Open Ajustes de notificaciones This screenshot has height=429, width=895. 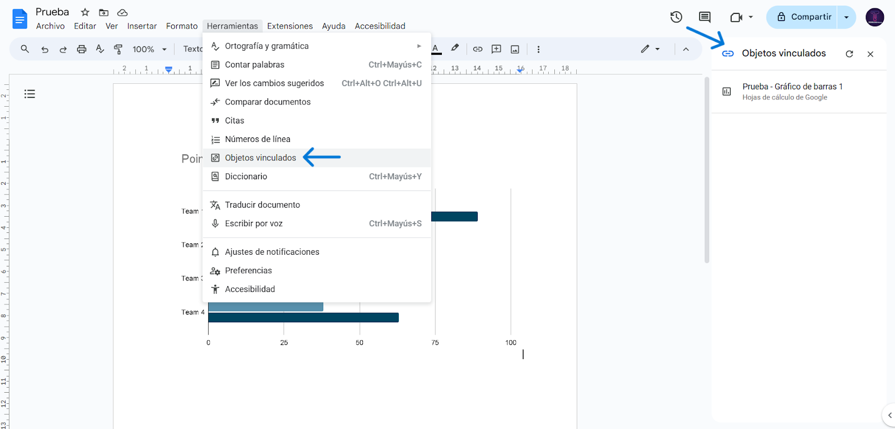(317, 252)
